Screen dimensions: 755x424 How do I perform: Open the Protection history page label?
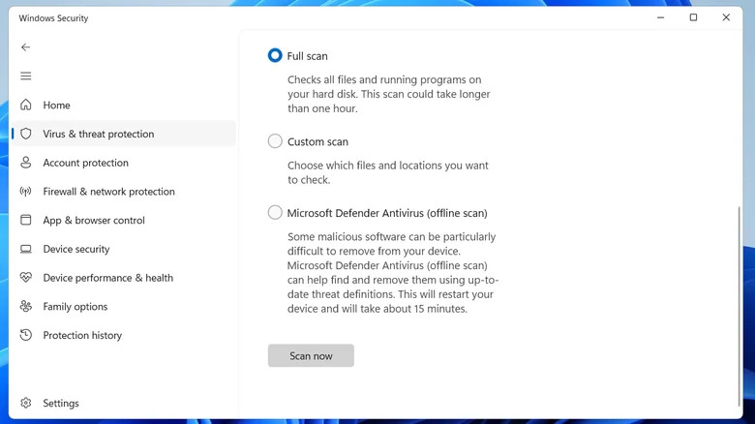coord(82,336)
